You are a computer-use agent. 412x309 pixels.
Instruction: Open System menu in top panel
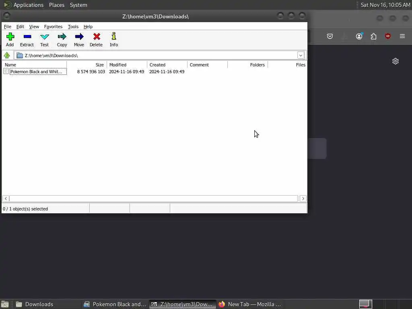pyautogui.click(x=78, y=5)
